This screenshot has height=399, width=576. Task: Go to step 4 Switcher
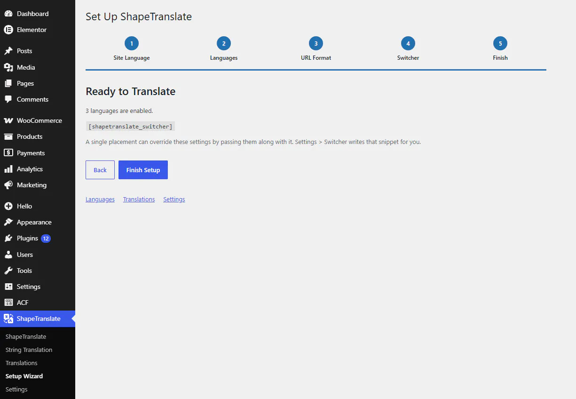(408, 49)
